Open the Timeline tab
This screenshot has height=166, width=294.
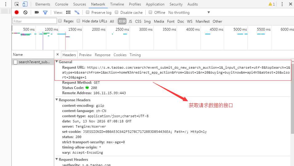[117, 4]
